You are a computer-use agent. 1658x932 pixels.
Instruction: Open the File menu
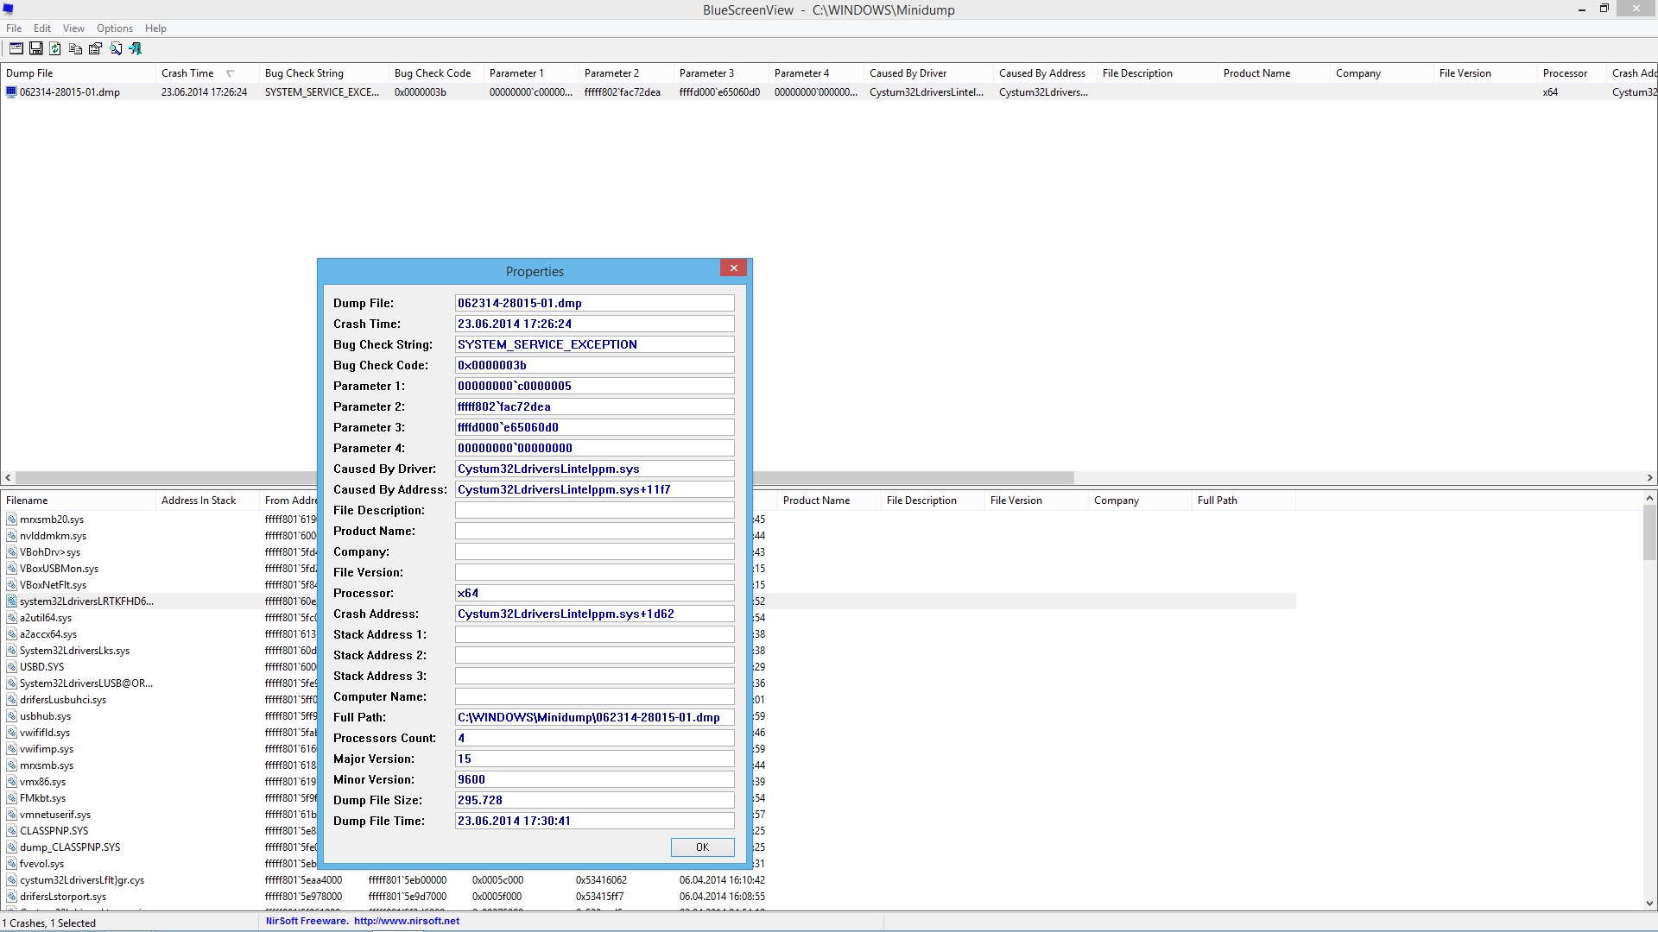[14, 28]
